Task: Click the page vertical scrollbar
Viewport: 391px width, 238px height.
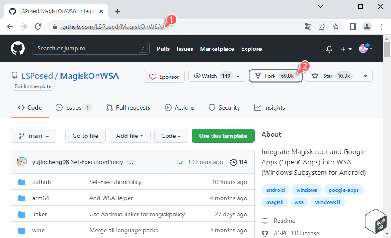Action: [x=387, y=136]
